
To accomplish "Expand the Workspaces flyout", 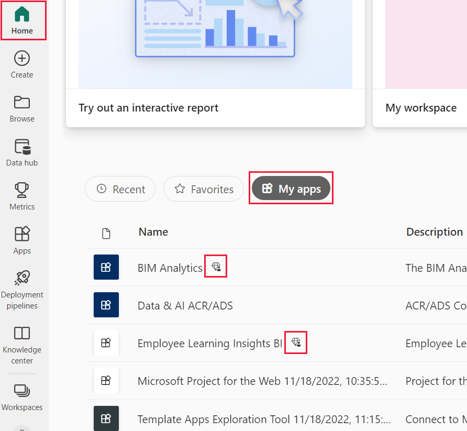I will pyautogui.click(x=22, y=391).
